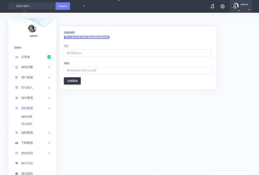Click the sidebar profile penguin avatar

[x=32, y=28]
